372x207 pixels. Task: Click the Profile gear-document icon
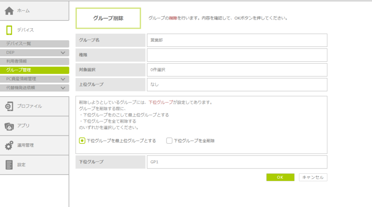(x=9, y=106)
